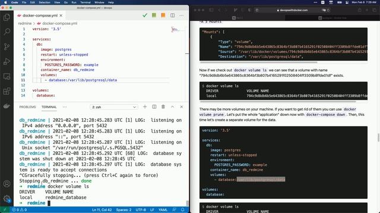380x213 pixels.
Task: Switch to the TERMINAL panel tab
Action: (x=49, y=107)
